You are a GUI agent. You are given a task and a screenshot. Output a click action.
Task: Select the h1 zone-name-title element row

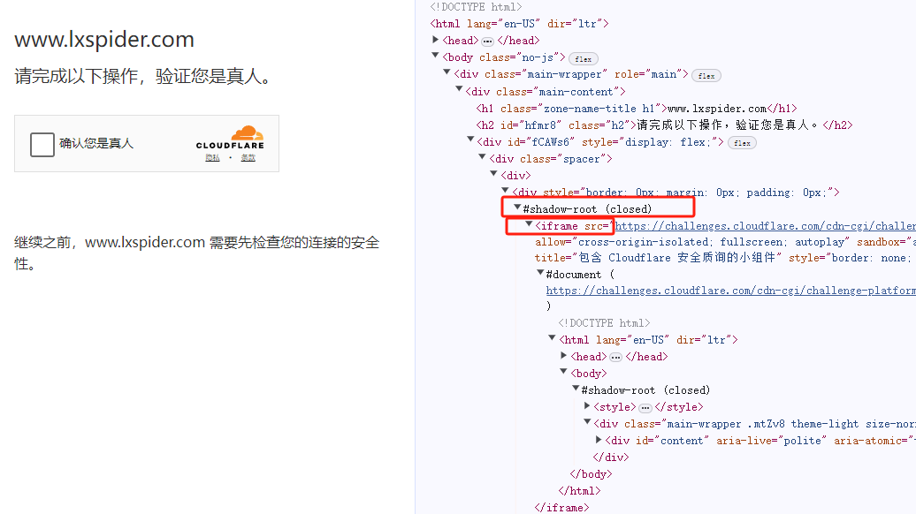click(637, 109)
